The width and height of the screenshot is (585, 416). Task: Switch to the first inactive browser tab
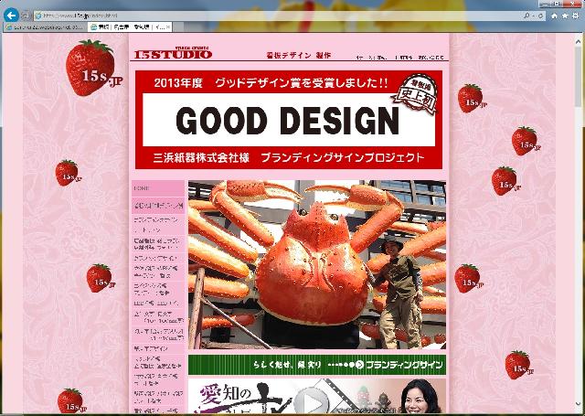[x=45, y=27]
